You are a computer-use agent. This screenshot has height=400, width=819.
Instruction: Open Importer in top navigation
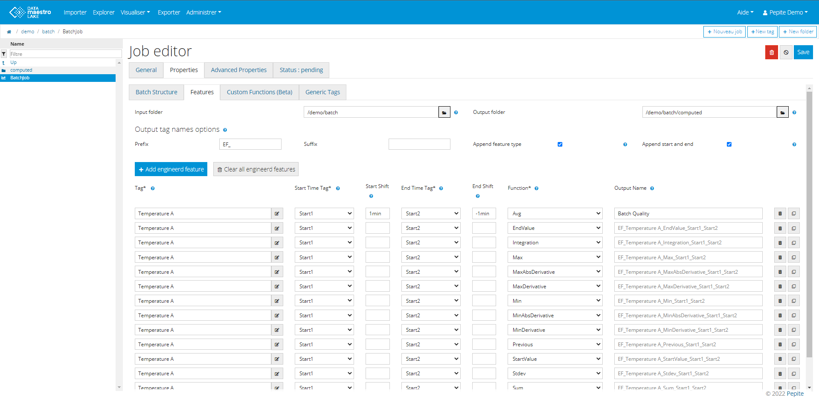(x=75, y=12)
